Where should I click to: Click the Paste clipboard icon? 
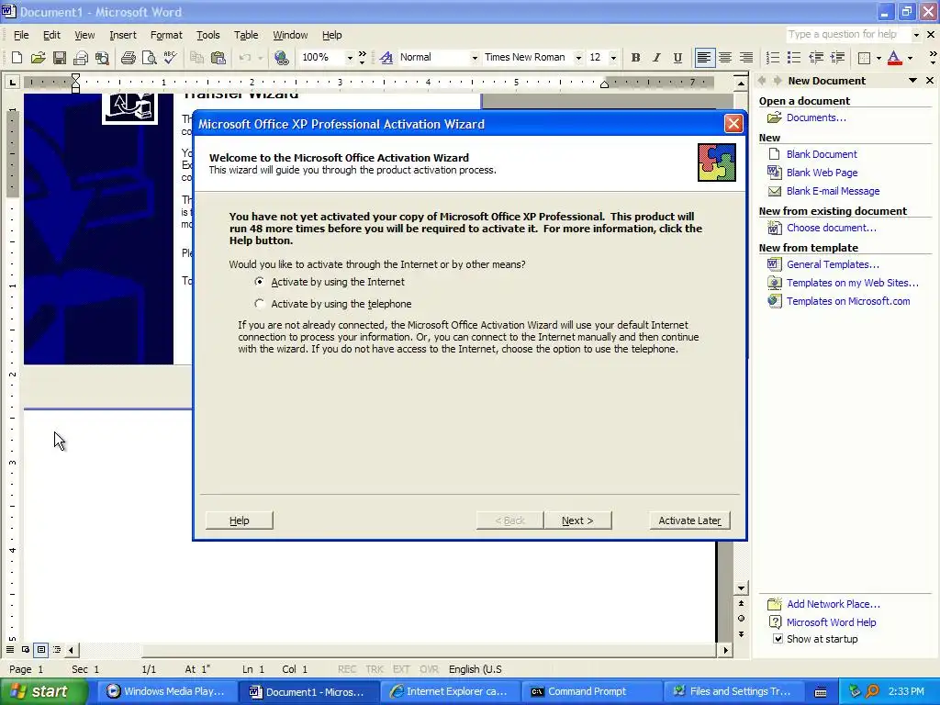click(x=218, y=58)
